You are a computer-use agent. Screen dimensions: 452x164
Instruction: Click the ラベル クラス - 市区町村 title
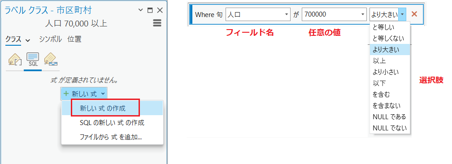48,11
